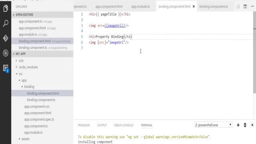Click the open preview icon in editor toolbar

point(238,6)
